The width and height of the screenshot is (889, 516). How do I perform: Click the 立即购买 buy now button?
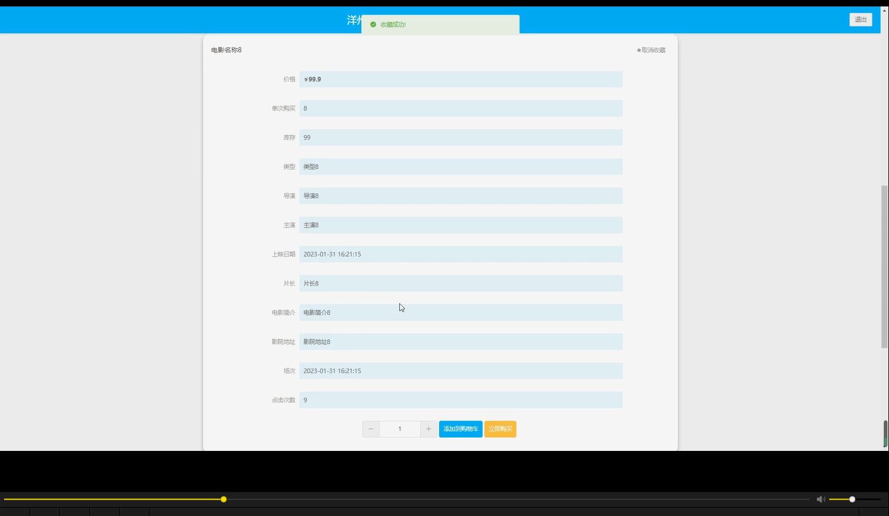click(500, 429)
